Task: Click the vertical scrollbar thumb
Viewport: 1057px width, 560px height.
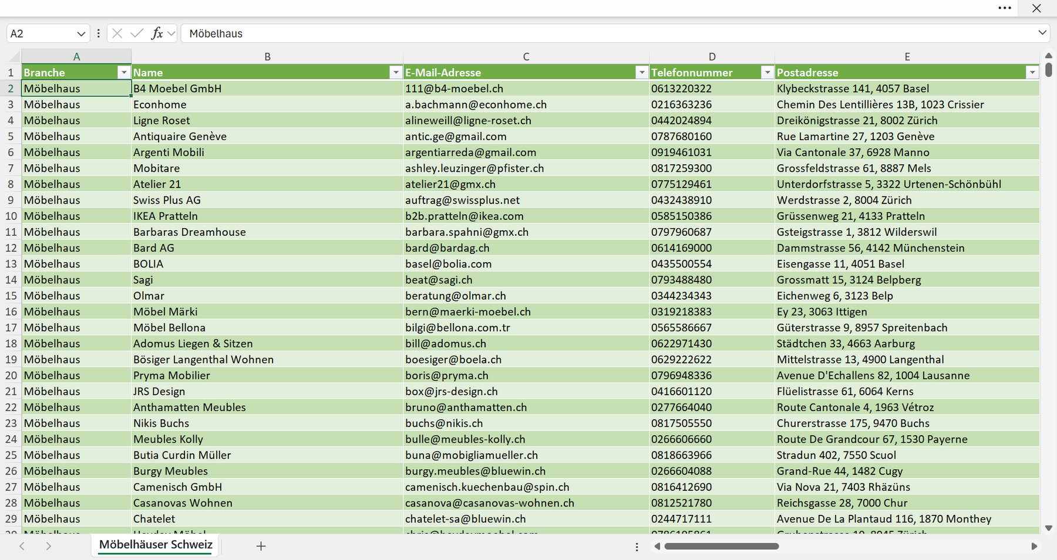Action: pos(1049,70)
